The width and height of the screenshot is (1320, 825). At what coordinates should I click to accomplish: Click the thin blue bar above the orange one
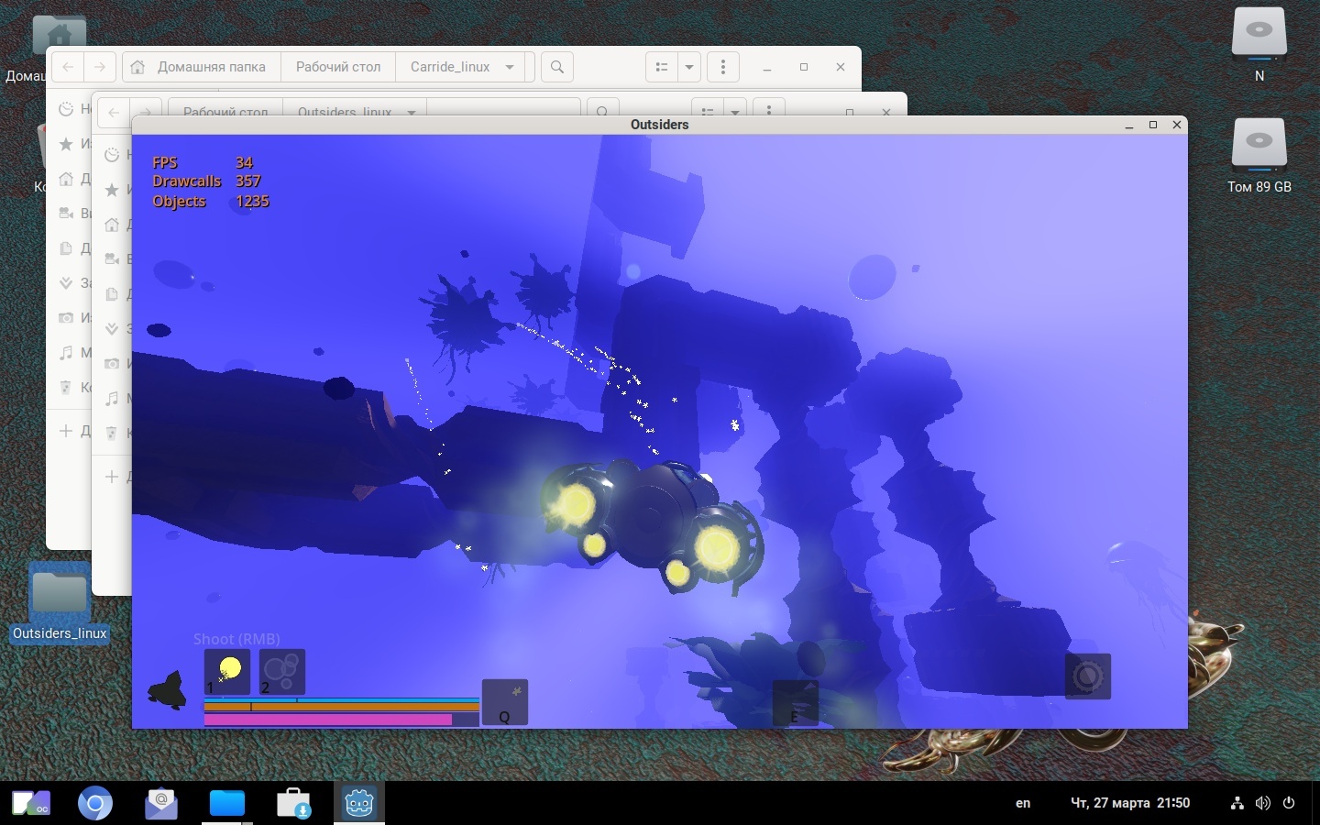tap(341, 699)
